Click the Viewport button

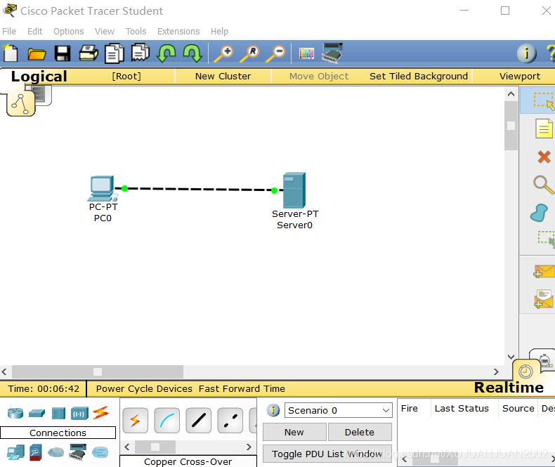(520, 77)
